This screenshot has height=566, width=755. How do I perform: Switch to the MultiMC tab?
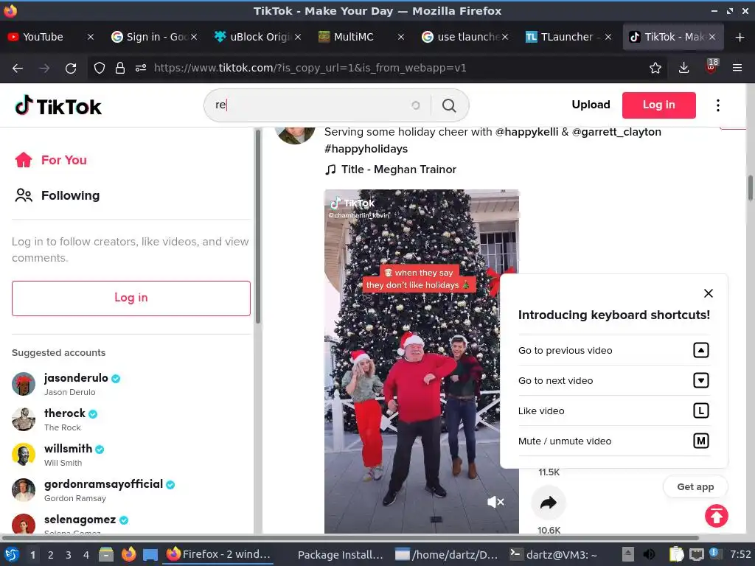click(x=354, y=37)
